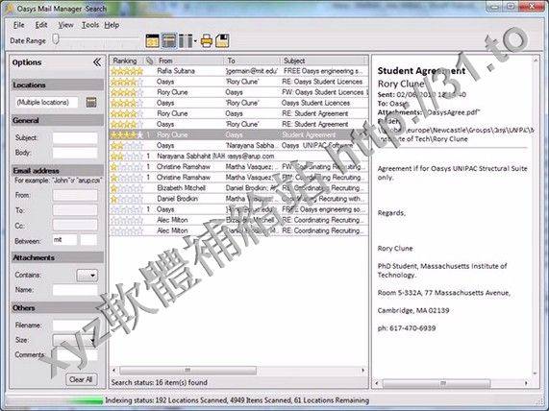
Task: Click the Body input field
Action: (x=75, y=153)
